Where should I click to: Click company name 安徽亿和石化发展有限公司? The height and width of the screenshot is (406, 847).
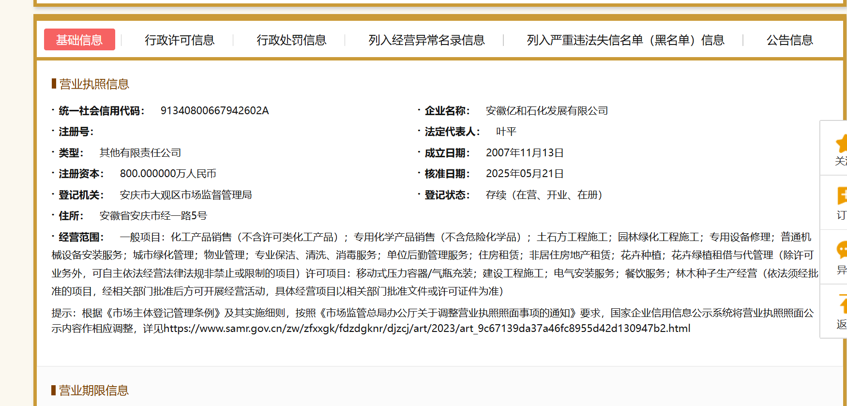click(547, 111)
